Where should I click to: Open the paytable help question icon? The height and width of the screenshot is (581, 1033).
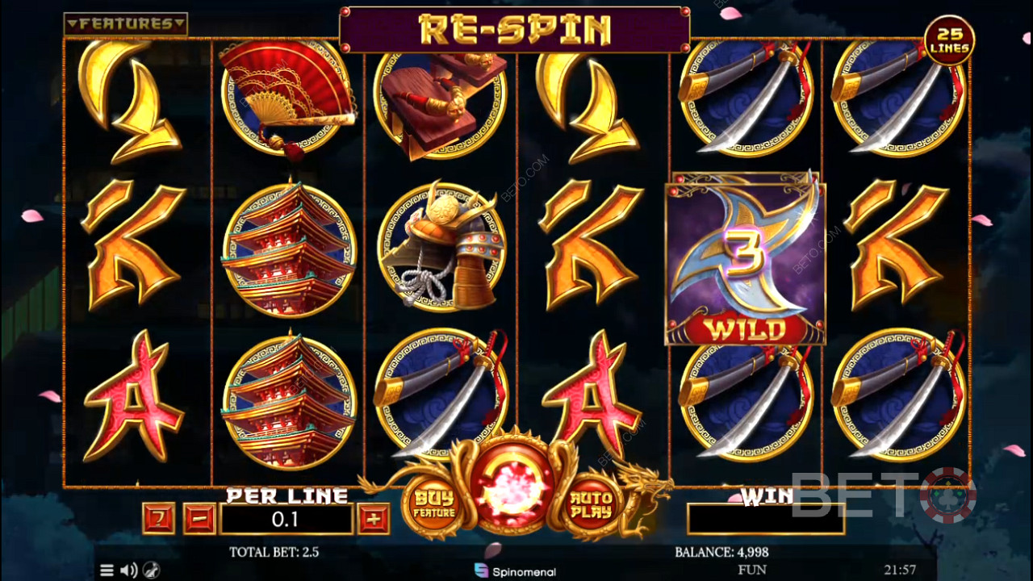point(158,519)
